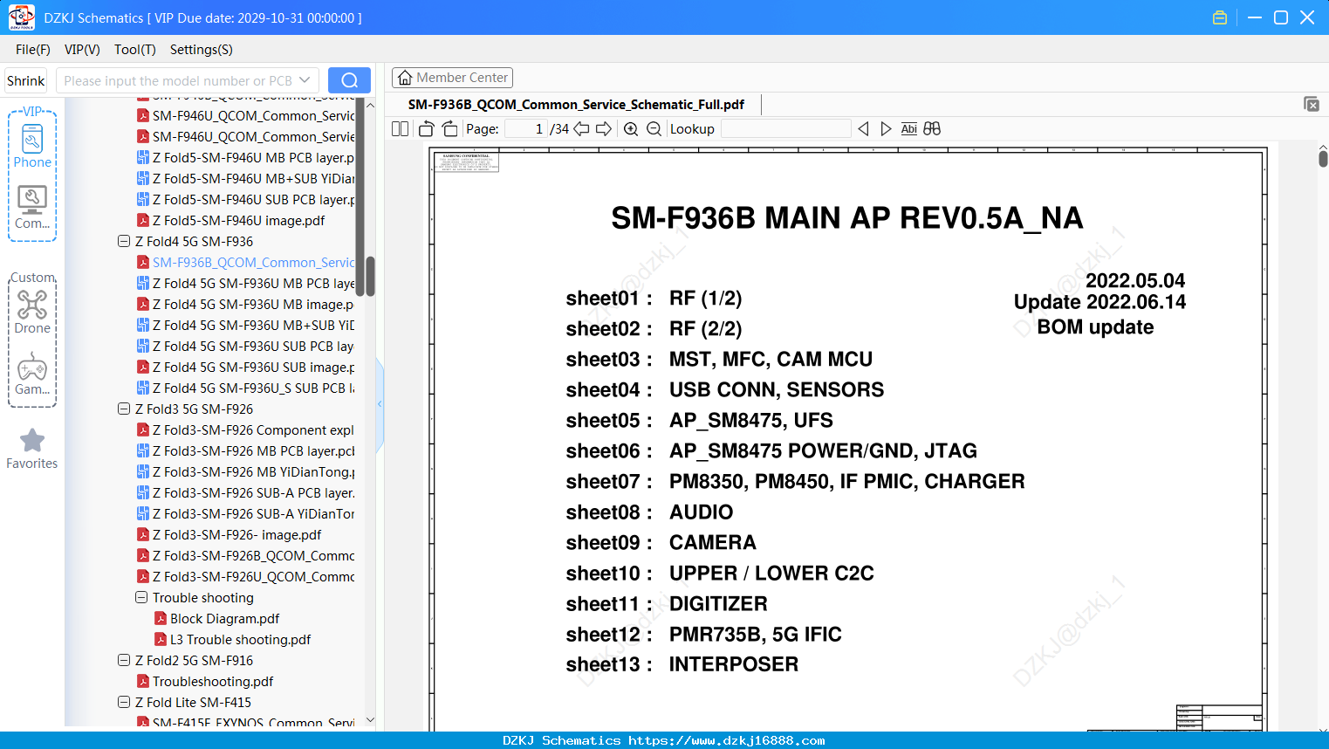The width and height of the screenshot is (1329, 749).
Task: Select the Drone category icon
Action: coord(32,312)
